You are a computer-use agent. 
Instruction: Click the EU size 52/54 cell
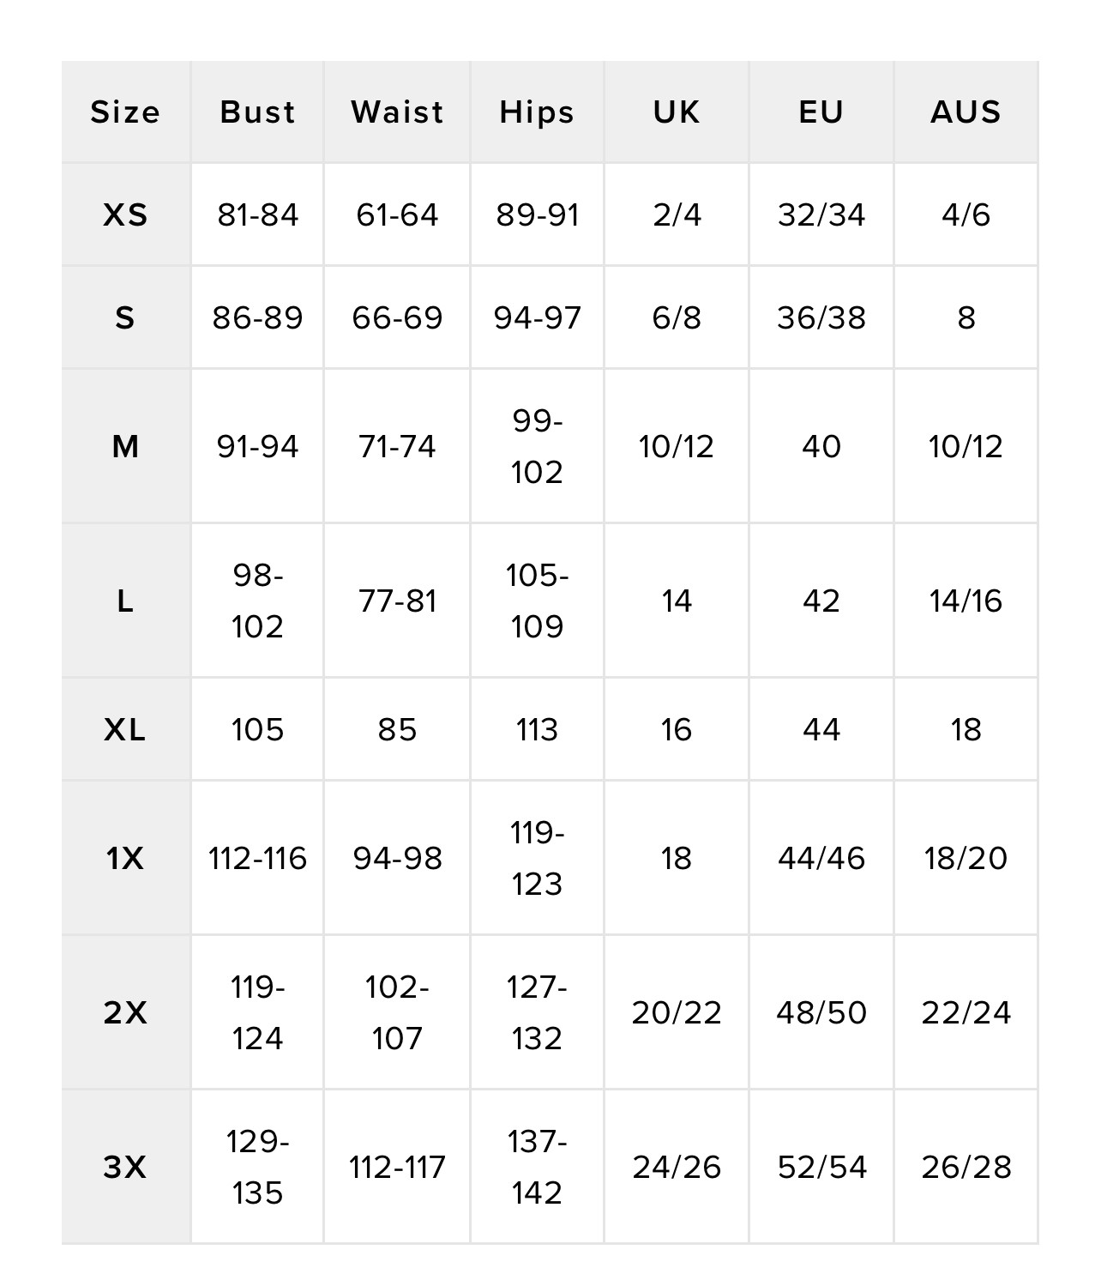coord(821,1167)
